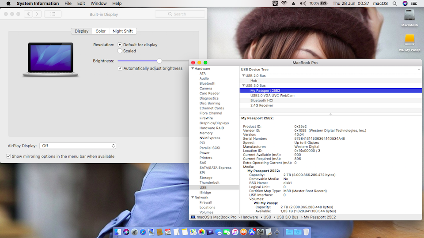Click the Brightness slider handle
Image resolution: width=424 pixels, height=238 pixels.
[x=159, y=61]
